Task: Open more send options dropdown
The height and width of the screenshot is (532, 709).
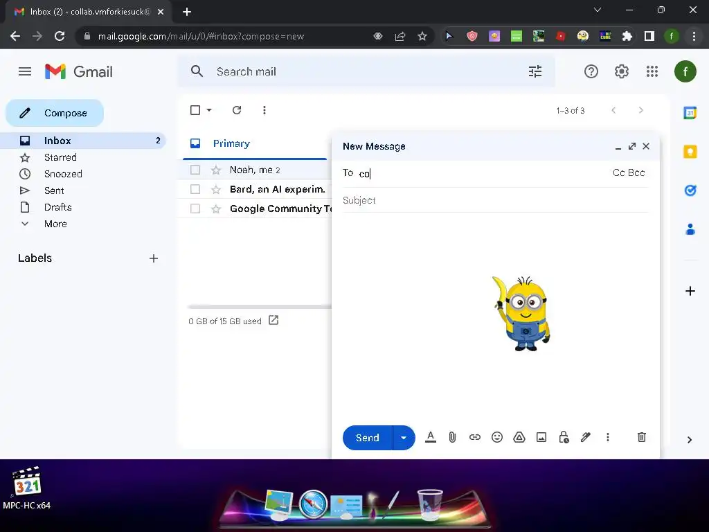Action: click(x=404, y=438)
